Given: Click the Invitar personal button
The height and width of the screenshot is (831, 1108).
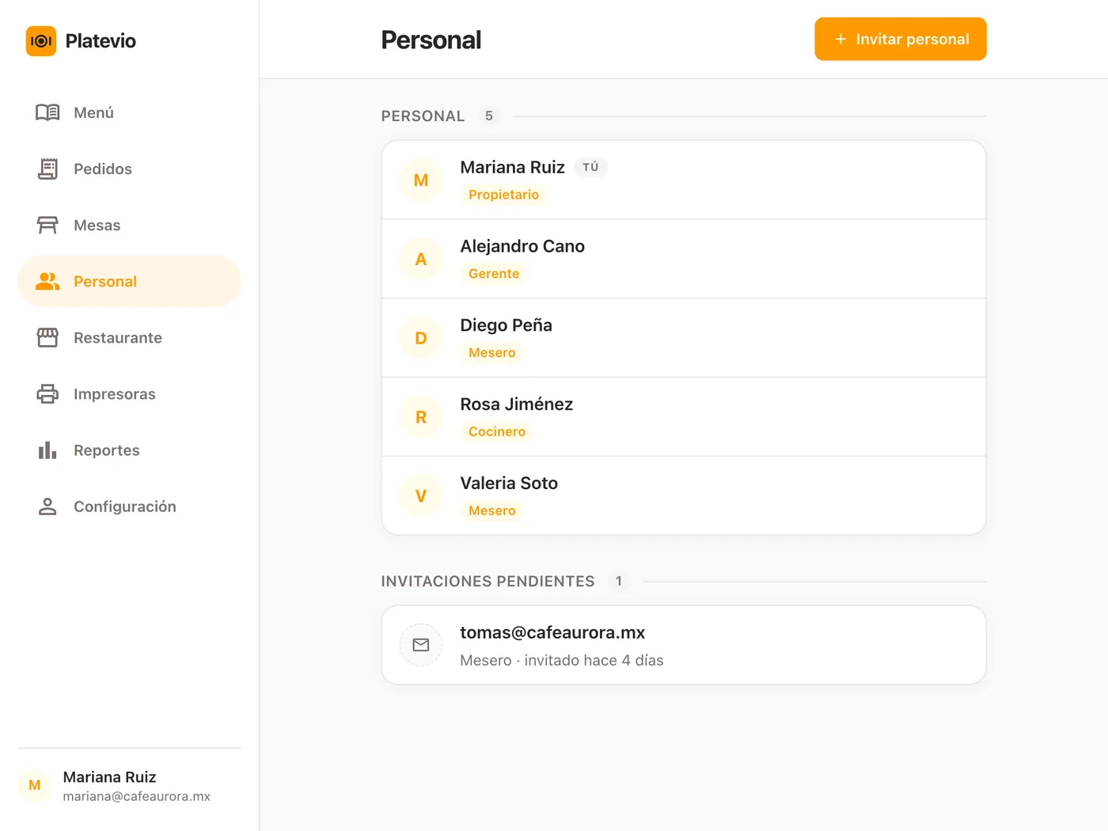Looking at the screenshot, I should click(901, 39).
